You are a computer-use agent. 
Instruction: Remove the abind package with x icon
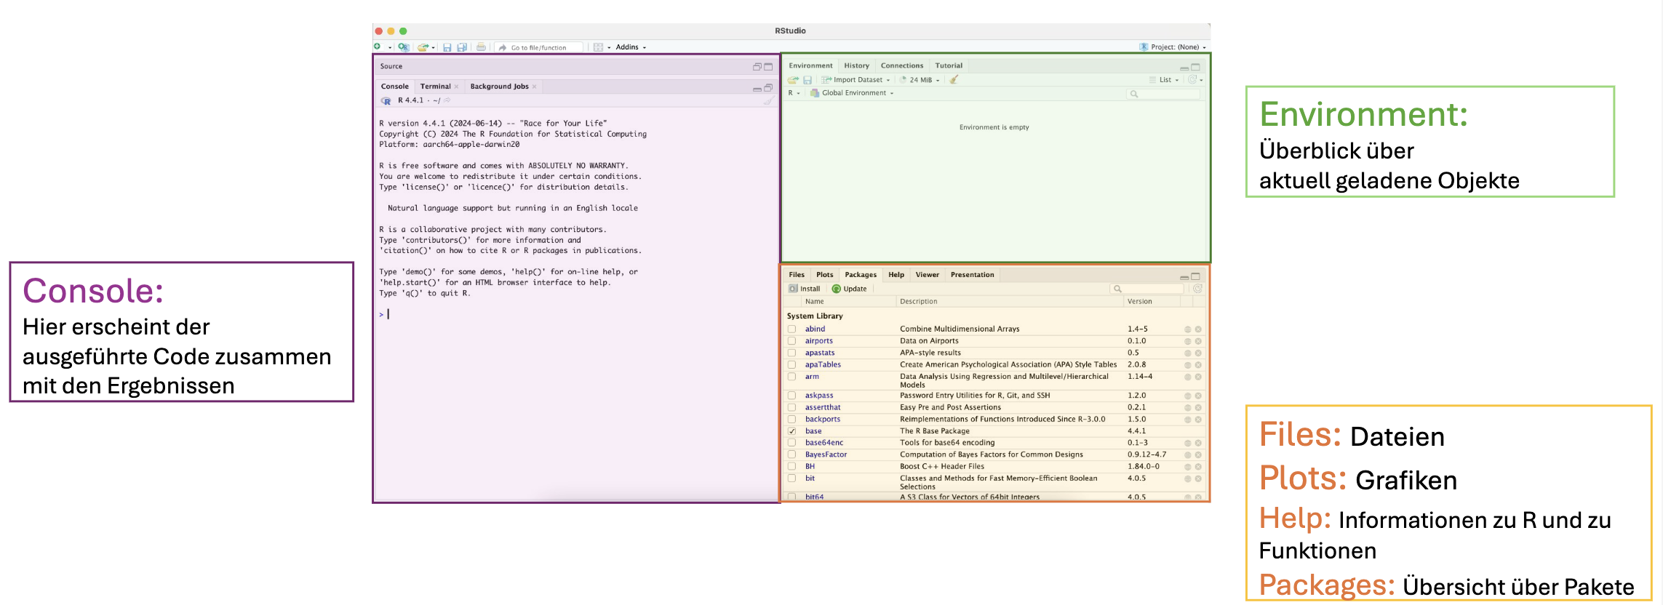point(1197,329)
